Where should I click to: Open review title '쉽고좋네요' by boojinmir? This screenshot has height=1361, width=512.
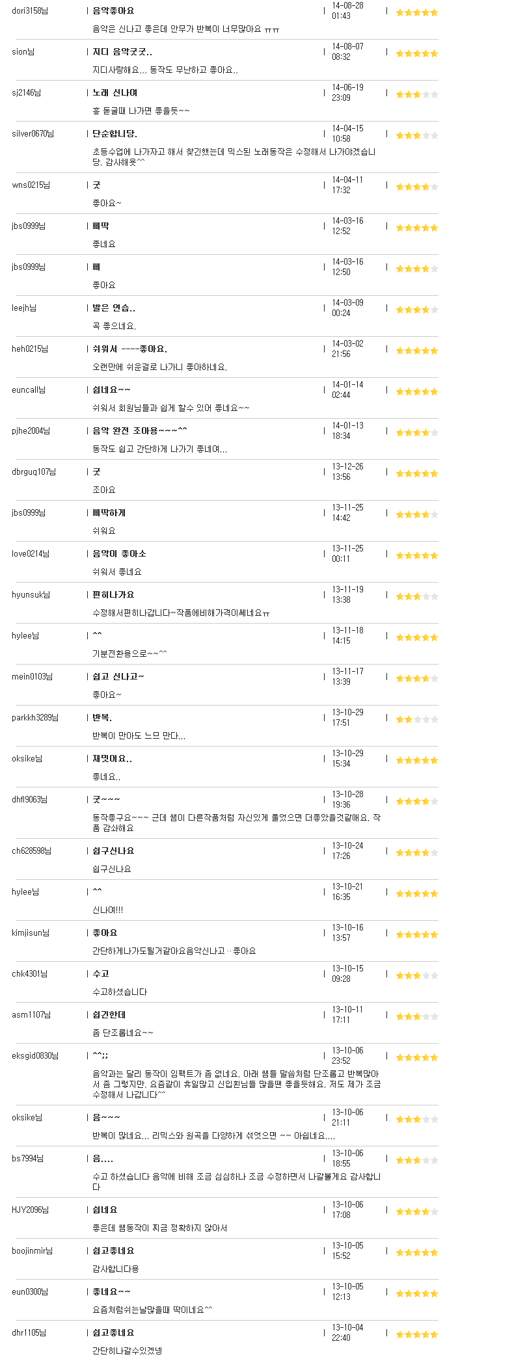pyautogui.click(x=113, y=1251)
